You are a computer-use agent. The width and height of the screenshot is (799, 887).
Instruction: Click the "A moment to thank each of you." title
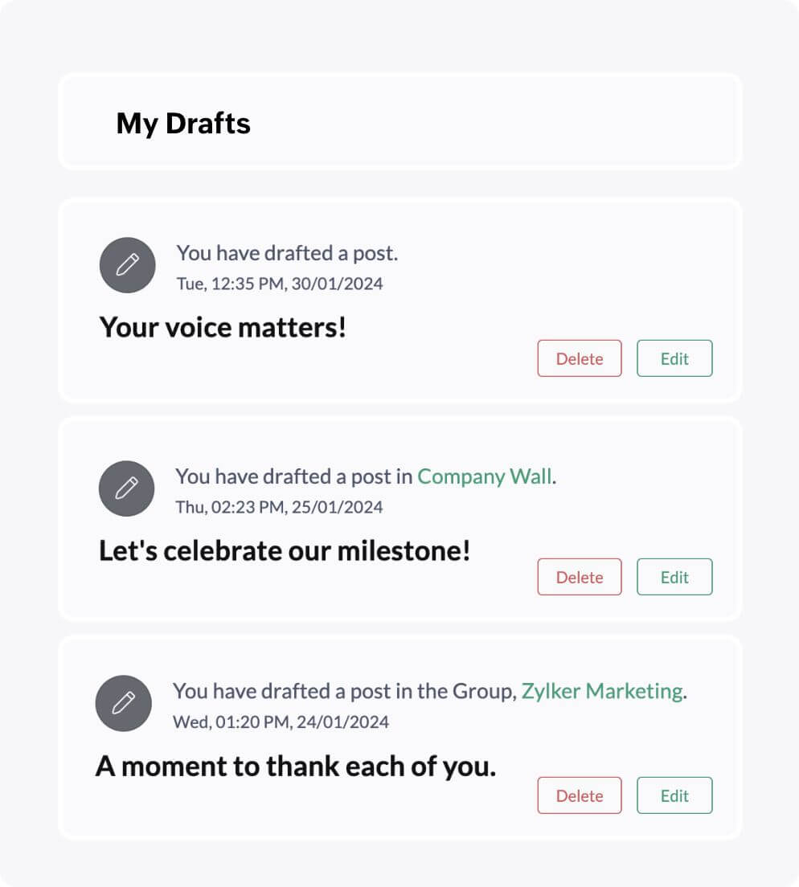point(295,766)
